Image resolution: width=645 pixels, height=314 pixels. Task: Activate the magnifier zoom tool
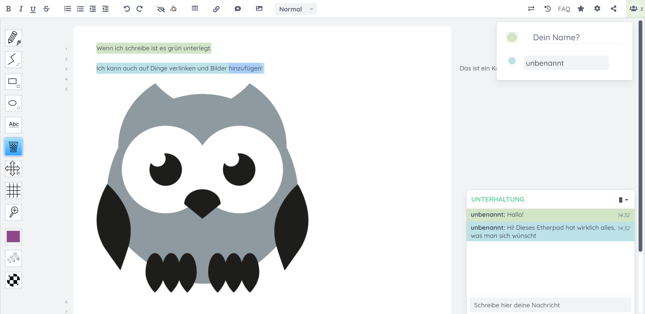coord(13,212)
